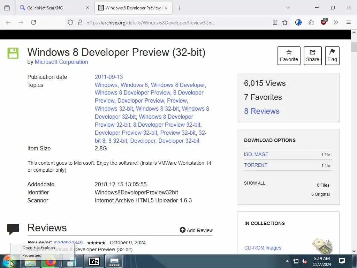
Task: Show more toolbar tools via double chevron
Action: [336, 22]
